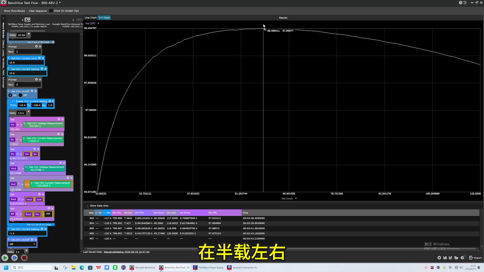
Task: Click the feedback icon next to help
Action: coord(465,3)
